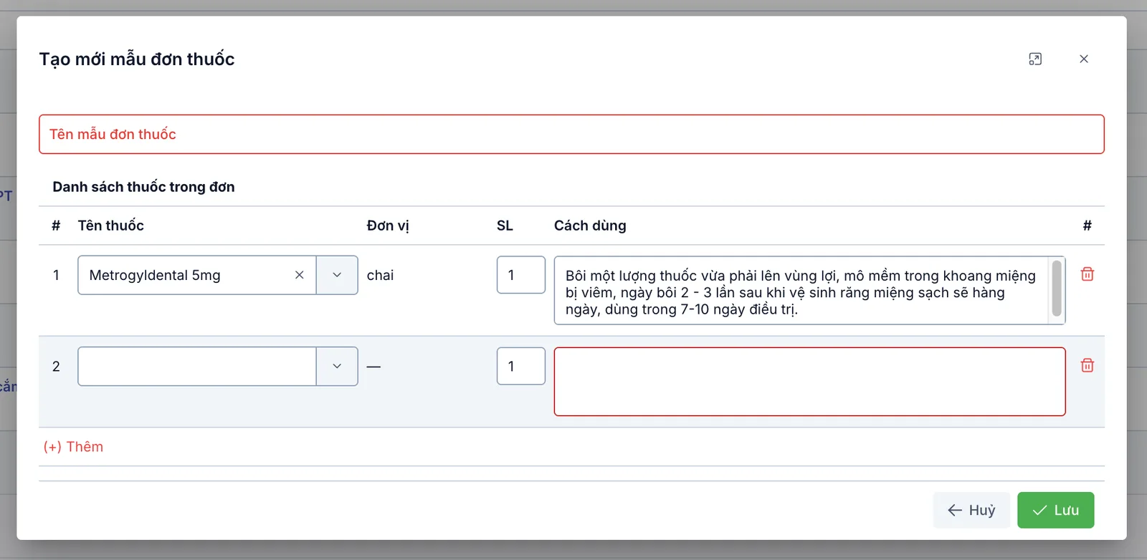Click the quantity field of row 1

point(521,275)
